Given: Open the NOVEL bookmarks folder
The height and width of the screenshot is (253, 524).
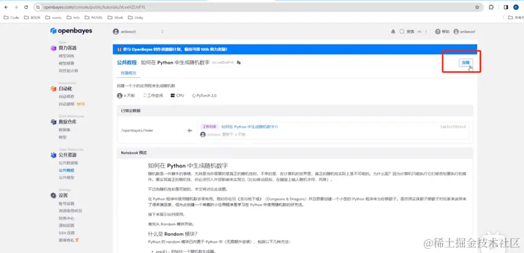Looking at the screenshot, I should (94, 18).
